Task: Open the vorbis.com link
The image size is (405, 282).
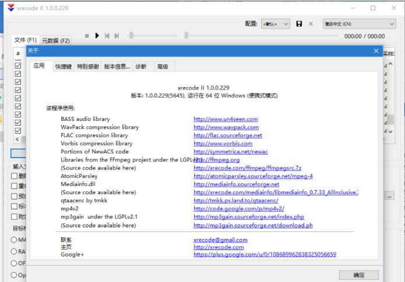Action: point(223,143)
